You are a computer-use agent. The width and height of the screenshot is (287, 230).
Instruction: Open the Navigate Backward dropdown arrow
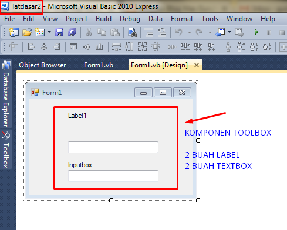pos(229,32)
